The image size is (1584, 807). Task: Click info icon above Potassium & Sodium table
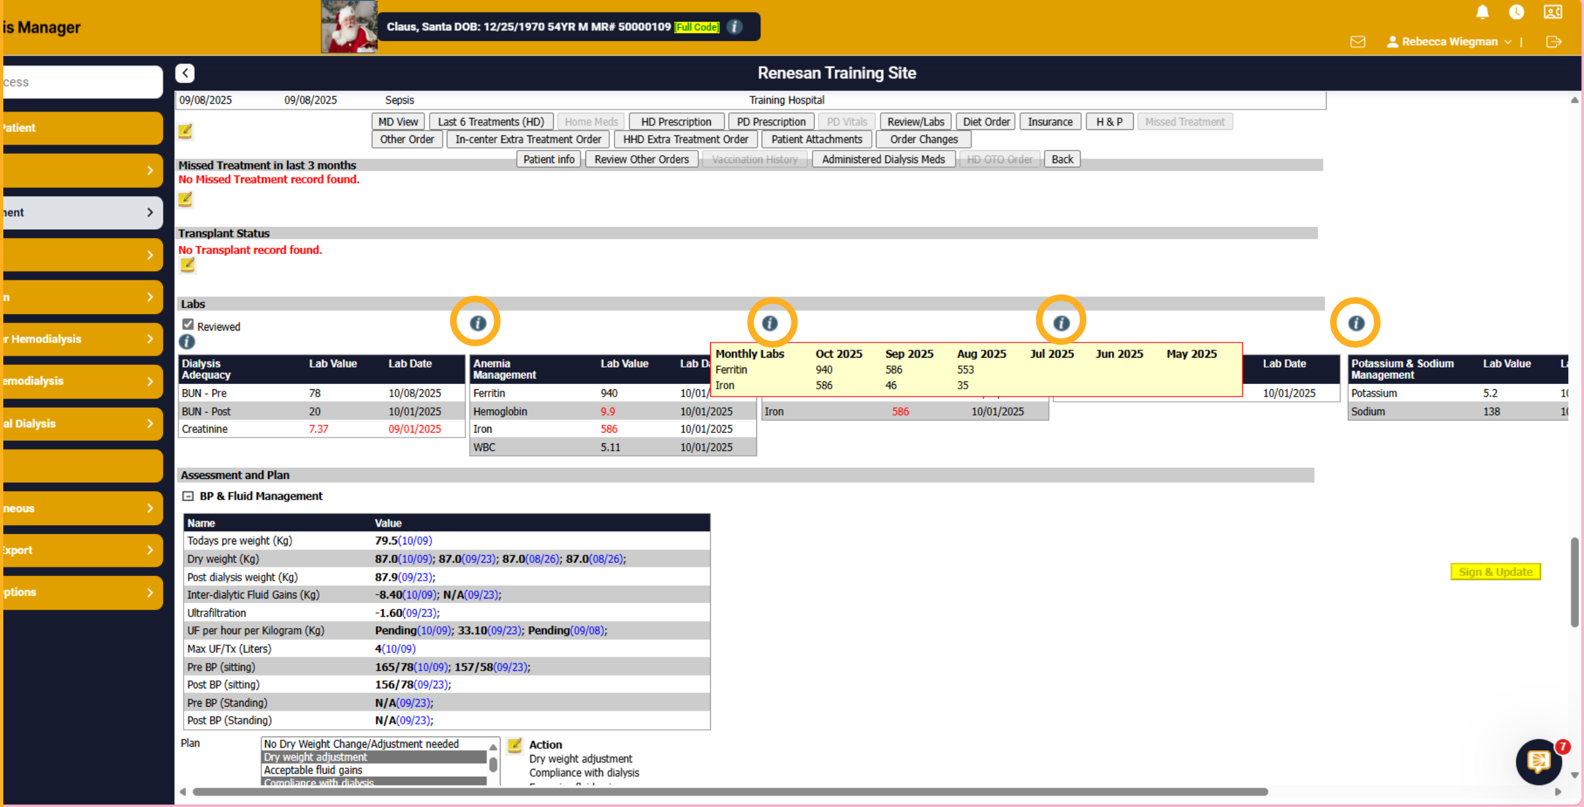pos(1356,323)
